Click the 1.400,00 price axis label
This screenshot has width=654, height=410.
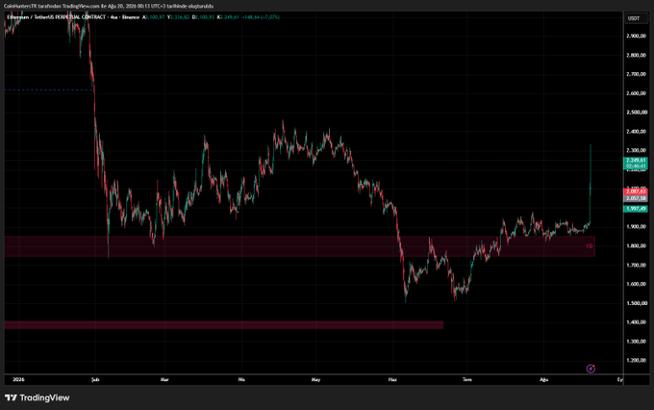point(636,322)
